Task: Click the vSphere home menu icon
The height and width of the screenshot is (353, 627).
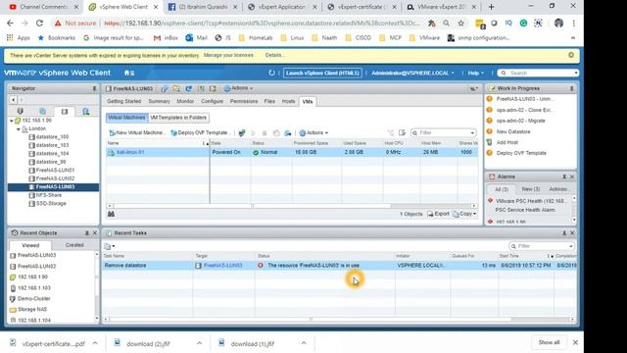Action: [128, 73]
